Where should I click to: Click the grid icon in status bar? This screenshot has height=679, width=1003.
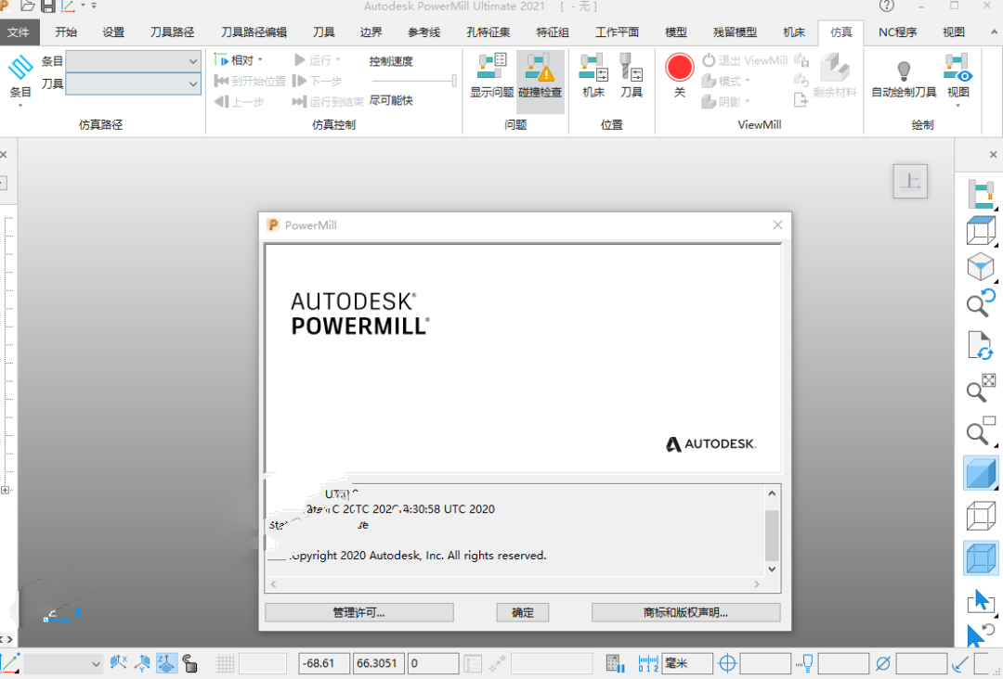225,663
